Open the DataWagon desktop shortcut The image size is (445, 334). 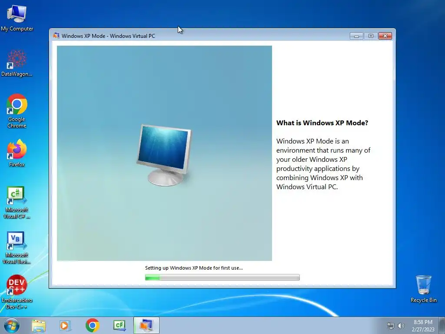pos(17,63)
